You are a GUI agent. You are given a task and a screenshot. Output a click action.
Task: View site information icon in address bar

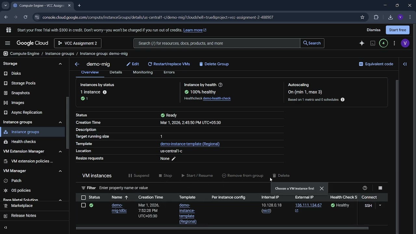click(x=37, y=17)
